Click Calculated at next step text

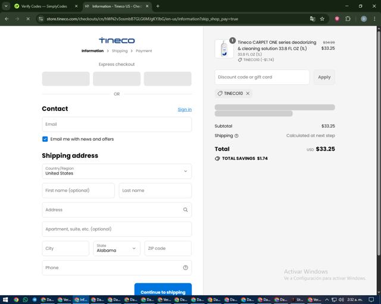311,135
